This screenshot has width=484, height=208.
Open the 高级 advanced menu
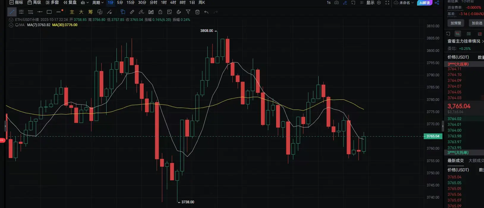[x=34, y=2]
